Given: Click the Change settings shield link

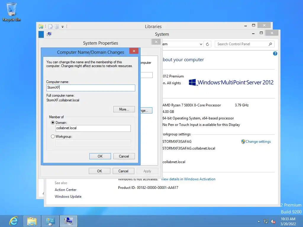Looking at the screenshot, I should click(x=256, y=142).
